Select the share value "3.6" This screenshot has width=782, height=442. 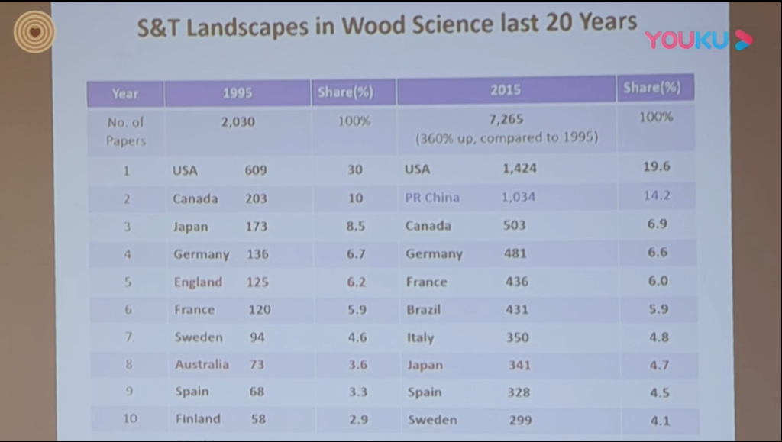point(358,365)
